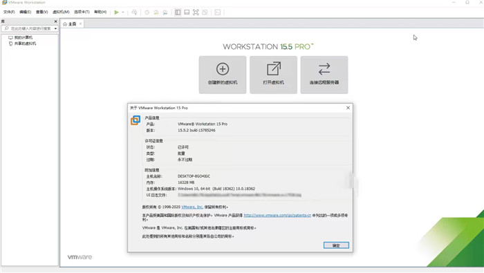484x273 pixels.
Task: Click the 确定 button in About dialog
Action: pyautogui.click(x=336, y=245)
